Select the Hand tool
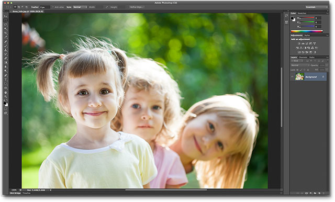335x202 pixels. 6,92
